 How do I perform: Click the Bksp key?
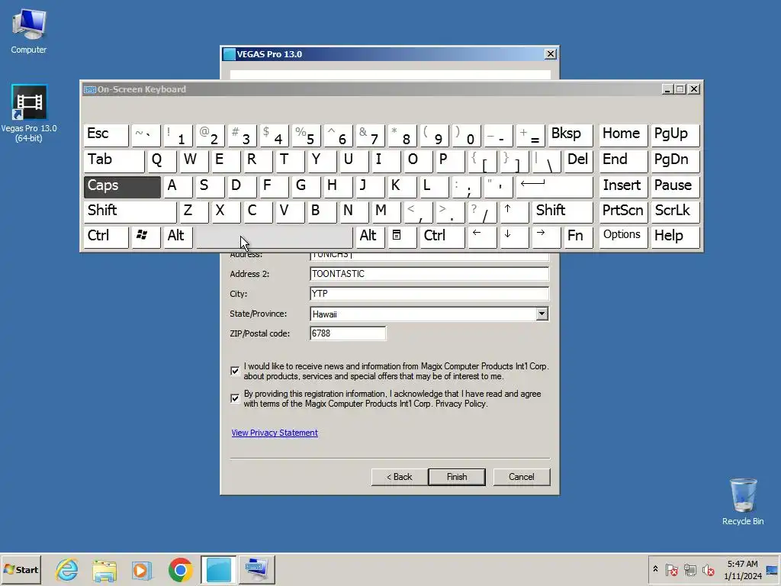tap(570, 135)
